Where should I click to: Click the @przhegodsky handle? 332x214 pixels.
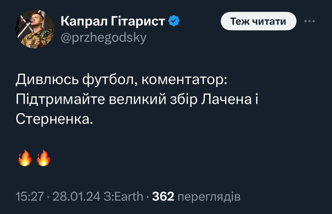tap(103, 38)
